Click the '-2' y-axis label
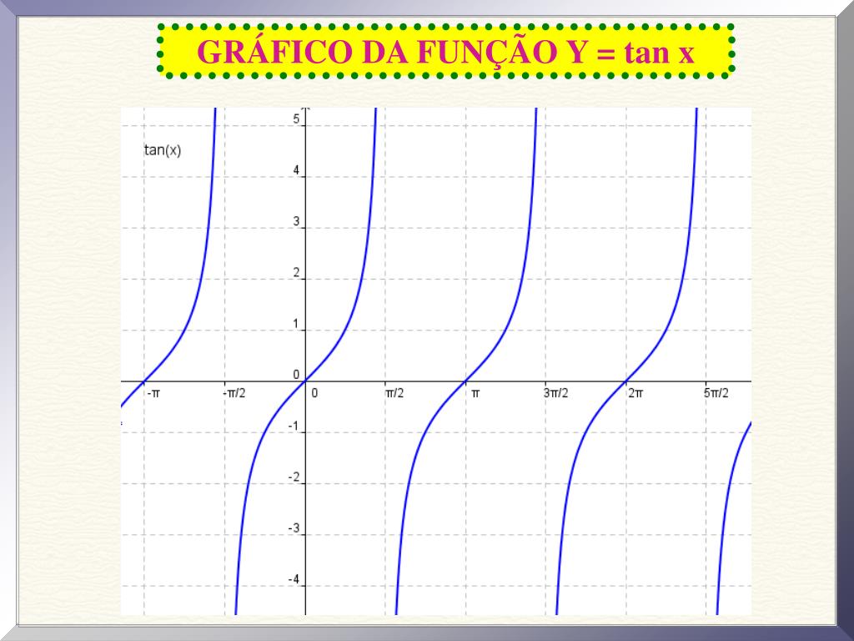Viewport: 854px width, 641px height. pos(294,477)
